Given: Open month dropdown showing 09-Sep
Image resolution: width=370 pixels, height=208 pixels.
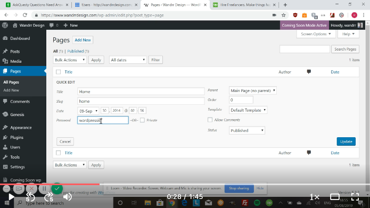Looking at the screenshot, I should tap(88, 111).
